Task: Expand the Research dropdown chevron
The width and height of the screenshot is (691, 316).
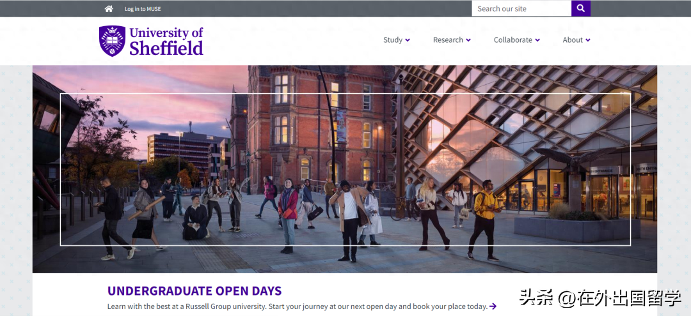Action: click(468, 40)
